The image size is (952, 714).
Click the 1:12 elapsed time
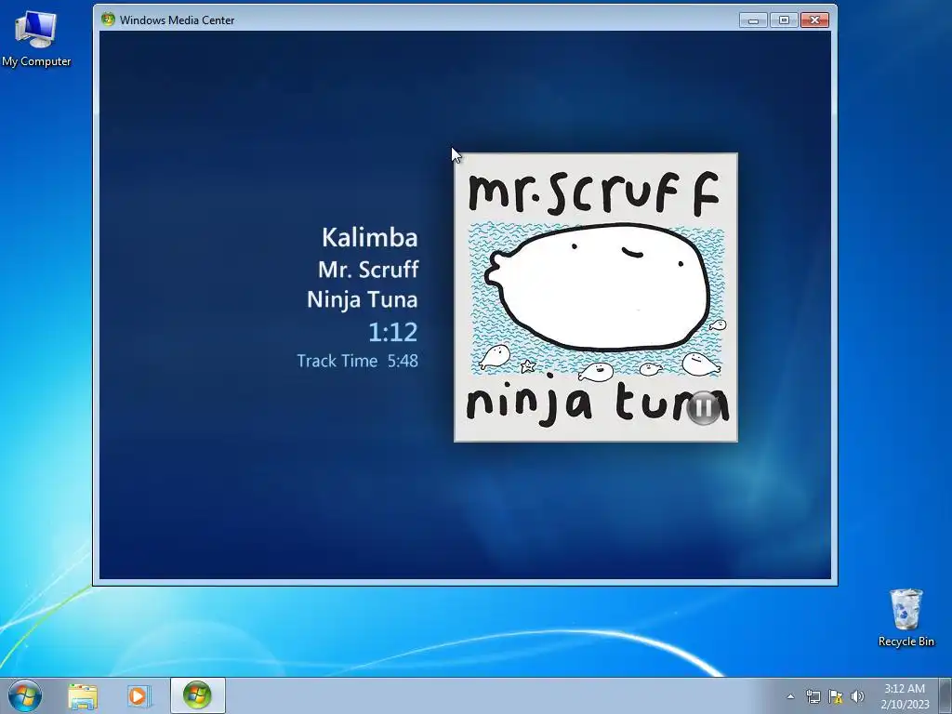point(393,332)
